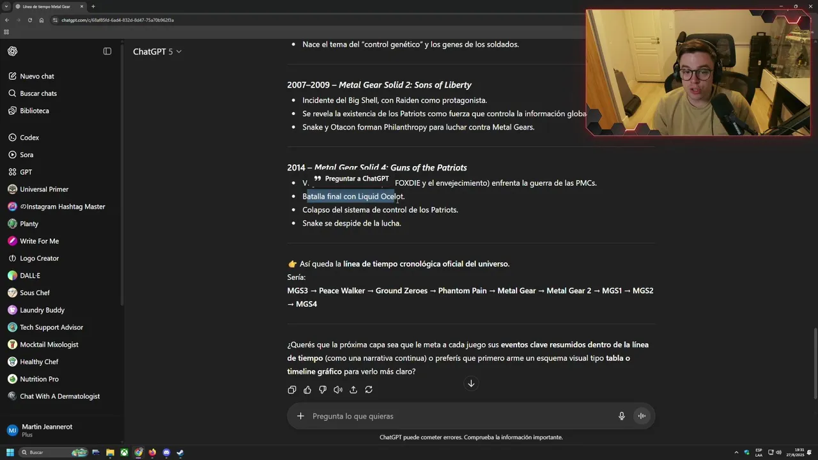Open the Mocktail Mixologist GPT
818x460 pixels.
click(49, 344)
